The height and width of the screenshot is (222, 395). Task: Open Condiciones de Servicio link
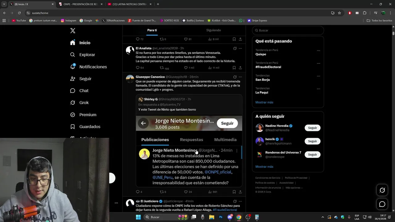(268, 178)
